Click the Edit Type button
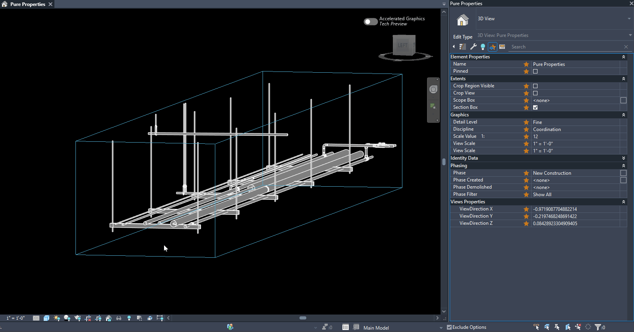 (x=463, y=37)
